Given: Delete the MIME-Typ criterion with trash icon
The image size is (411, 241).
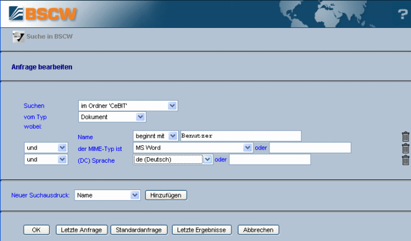Looking at the screenshot, I should [x=405, y=148].
